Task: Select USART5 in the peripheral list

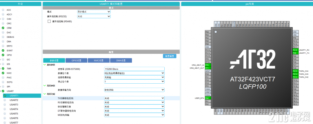Action: click(14, 114)
